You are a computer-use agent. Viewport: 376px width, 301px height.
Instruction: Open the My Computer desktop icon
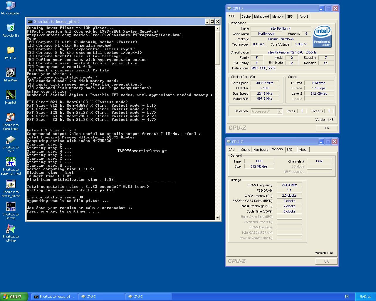(x=11, y=8)
